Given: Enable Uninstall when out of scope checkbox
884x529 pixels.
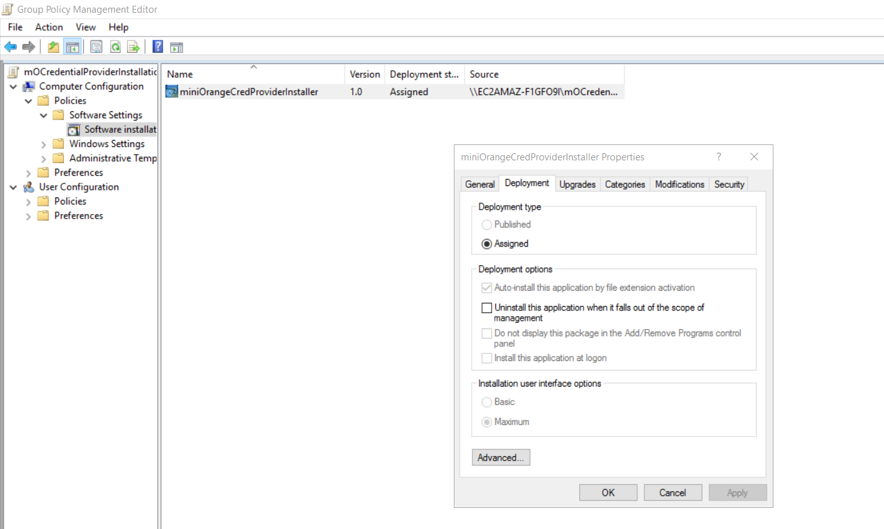Looking at the screenshot, I should (x=487, y=308).
